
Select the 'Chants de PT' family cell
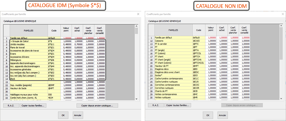tap(174, 91)
